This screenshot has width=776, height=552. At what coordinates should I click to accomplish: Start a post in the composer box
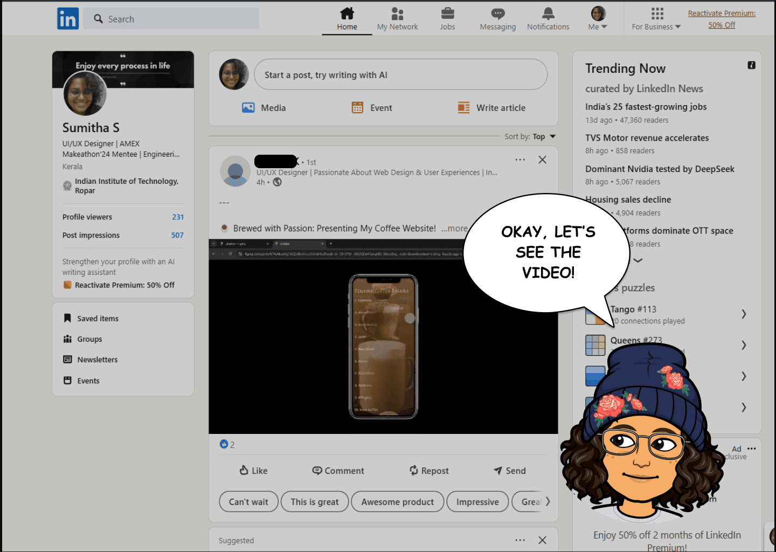[401, 74]
